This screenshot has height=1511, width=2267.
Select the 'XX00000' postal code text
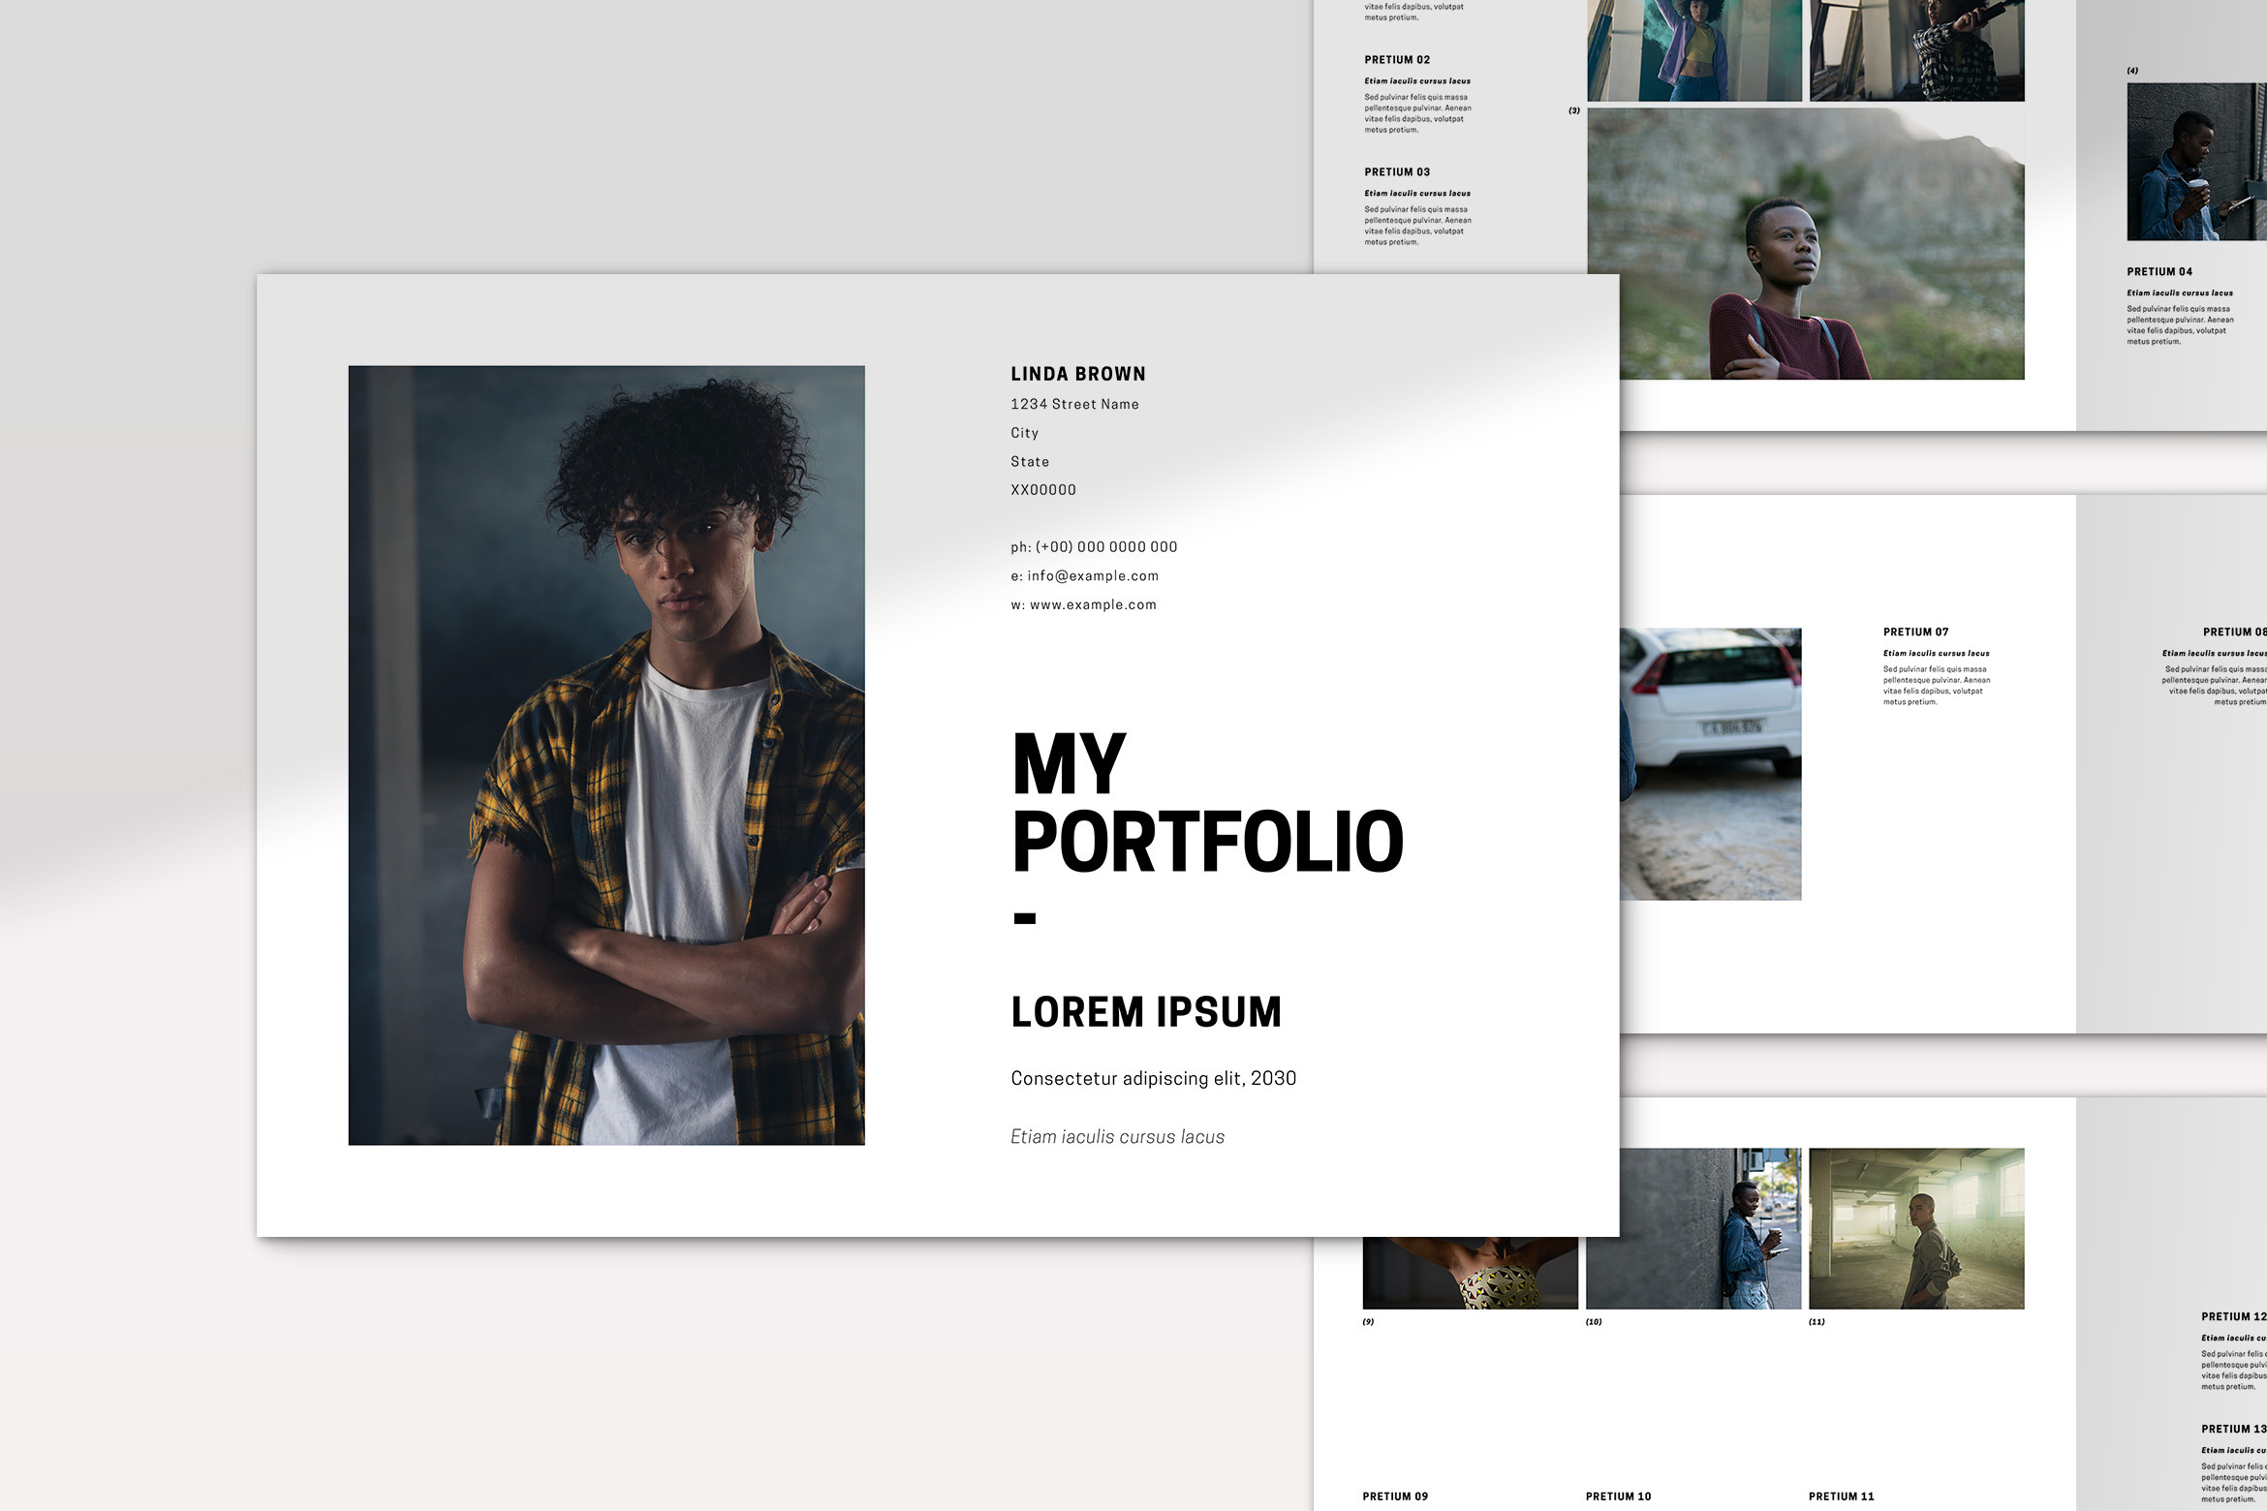pyautogui.click(x=1043, y=490)
